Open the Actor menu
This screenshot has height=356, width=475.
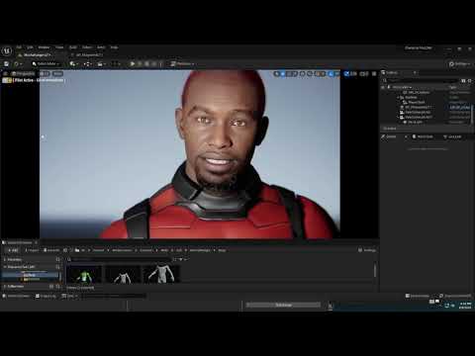coord(101,47)
